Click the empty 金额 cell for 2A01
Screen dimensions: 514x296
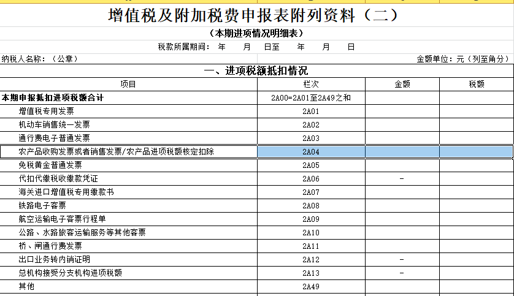point(402,112)
